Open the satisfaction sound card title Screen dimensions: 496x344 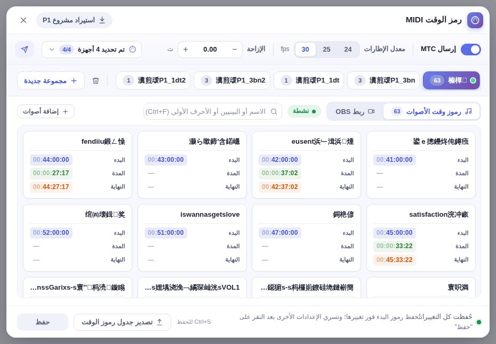tap(439, 215)
